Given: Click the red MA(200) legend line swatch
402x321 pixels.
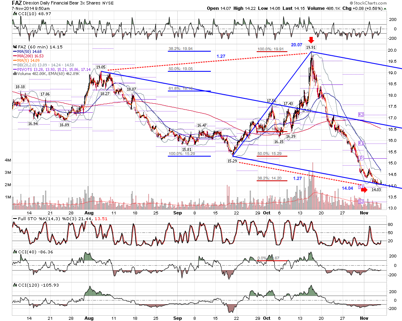Looking at the screenshot, I should (15, 56).
